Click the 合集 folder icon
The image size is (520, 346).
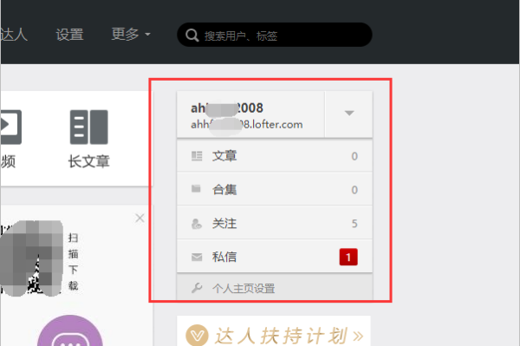click(196, 189)
